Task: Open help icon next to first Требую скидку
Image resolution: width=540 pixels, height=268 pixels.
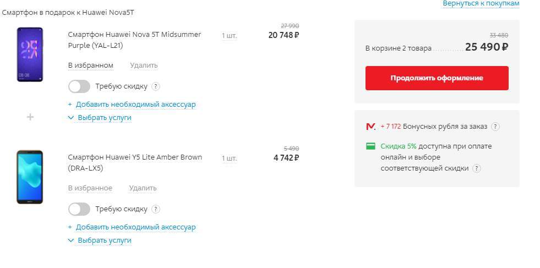Action: click(156, 86)
